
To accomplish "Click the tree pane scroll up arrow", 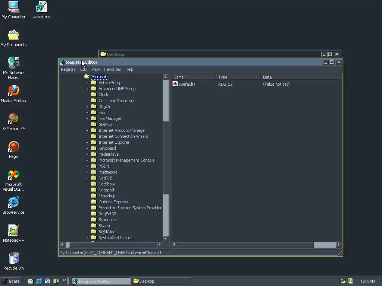I will [165, 77].
